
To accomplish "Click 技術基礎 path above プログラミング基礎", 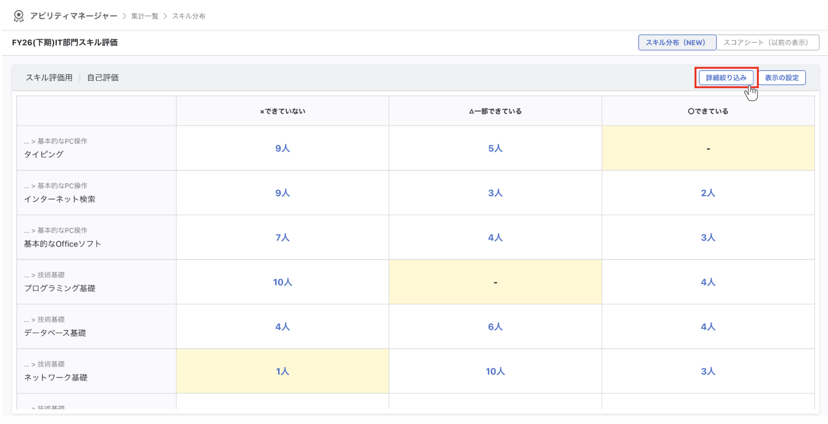I will point(51,275).
